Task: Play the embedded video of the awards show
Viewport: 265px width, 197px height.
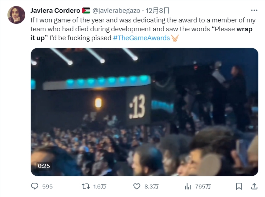Action: [144, 112]
